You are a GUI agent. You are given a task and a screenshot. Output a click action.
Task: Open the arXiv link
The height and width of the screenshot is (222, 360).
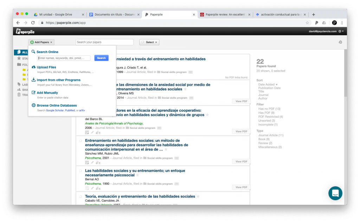coord(82,110)
